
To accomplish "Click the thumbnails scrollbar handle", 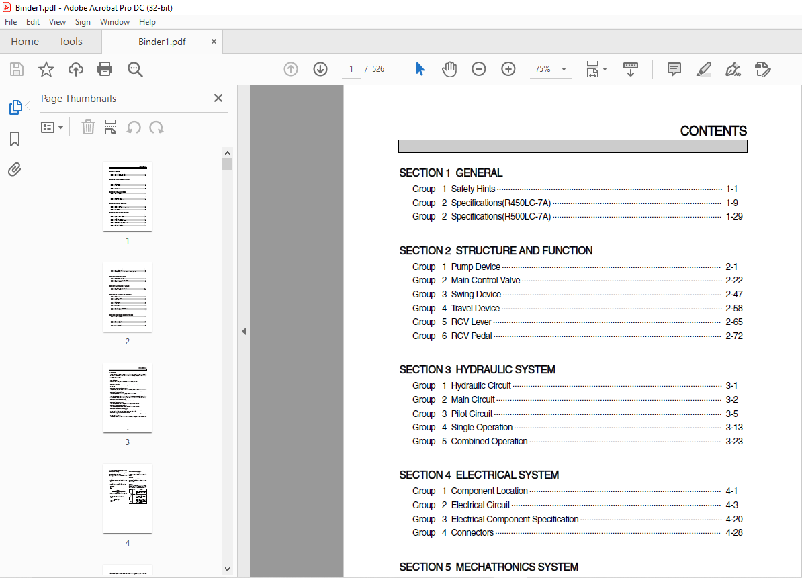I will tap(228, 164).
